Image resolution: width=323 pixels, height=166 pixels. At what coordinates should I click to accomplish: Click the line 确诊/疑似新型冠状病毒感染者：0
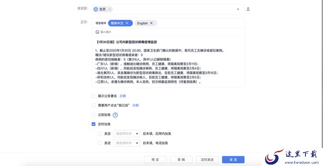click(x=119, y=55)
